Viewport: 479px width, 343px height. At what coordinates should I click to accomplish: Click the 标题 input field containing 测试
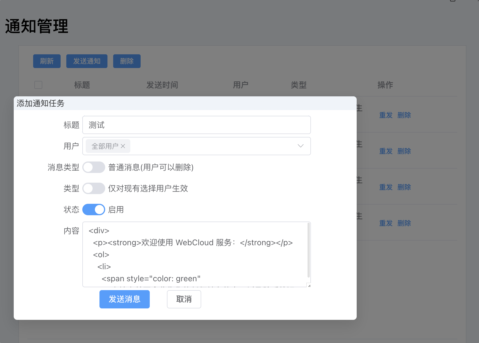coord(197,125)
